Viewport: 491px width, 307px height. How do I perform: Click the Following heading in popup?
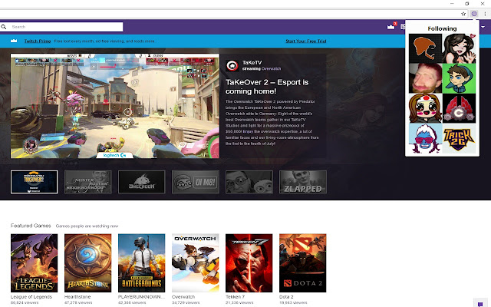442,28
